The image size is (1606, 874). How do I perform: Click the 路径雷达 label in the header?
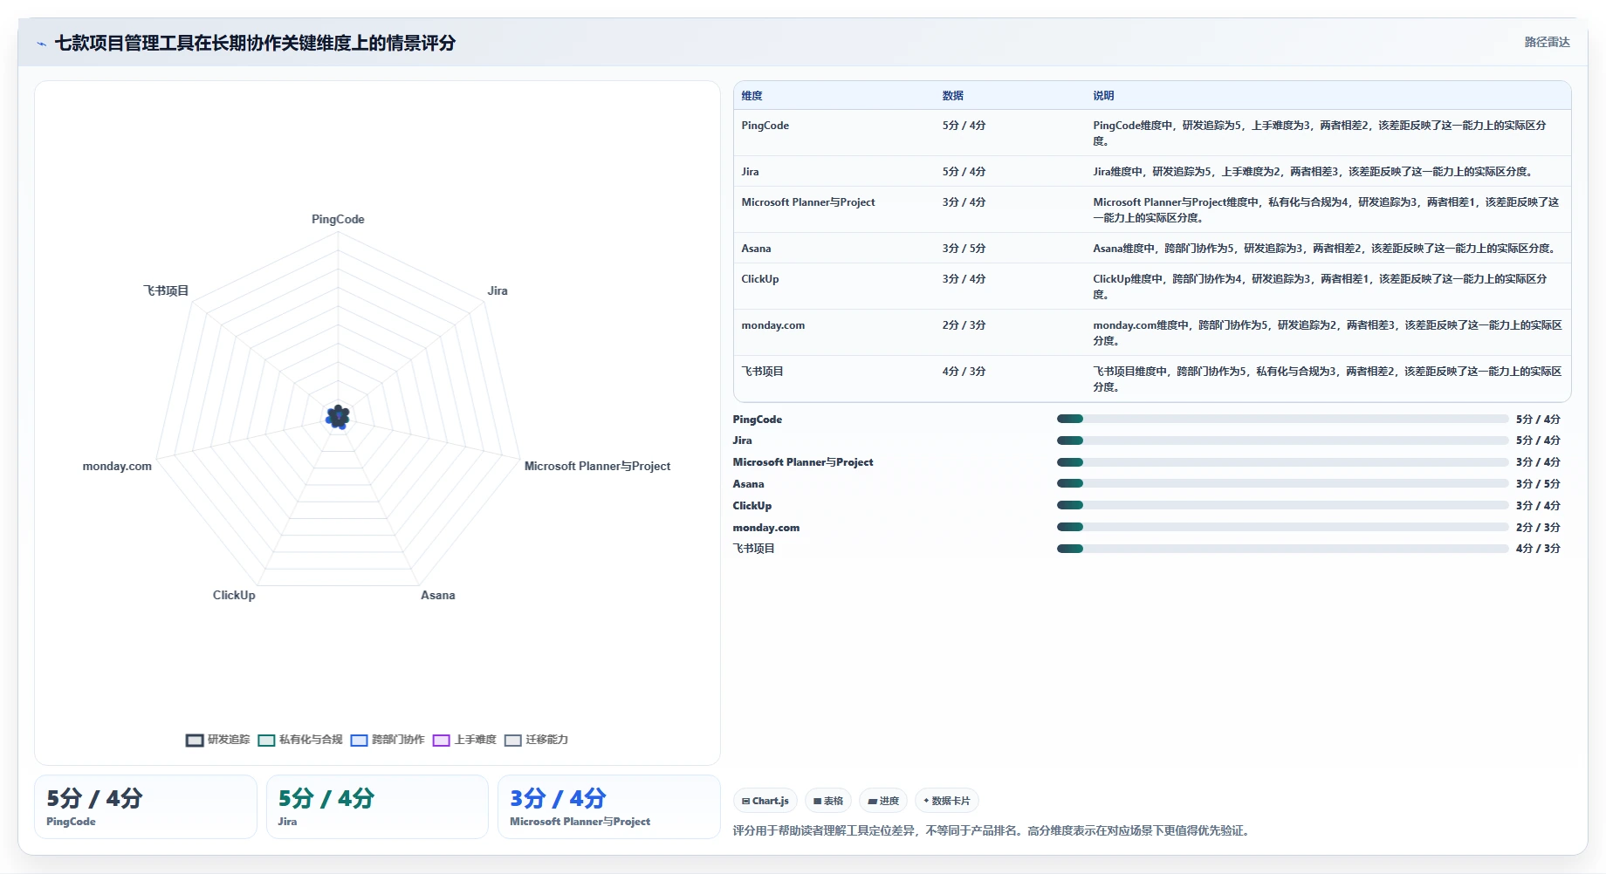[x=1547, y=42]
